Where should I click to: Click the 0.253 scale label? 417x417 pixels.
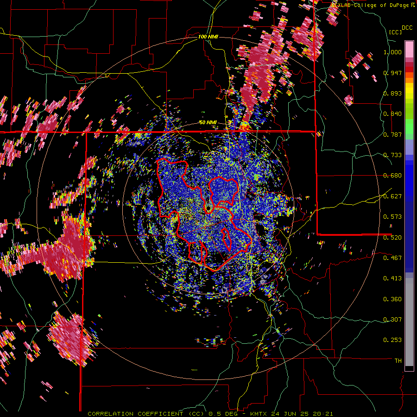392,340
